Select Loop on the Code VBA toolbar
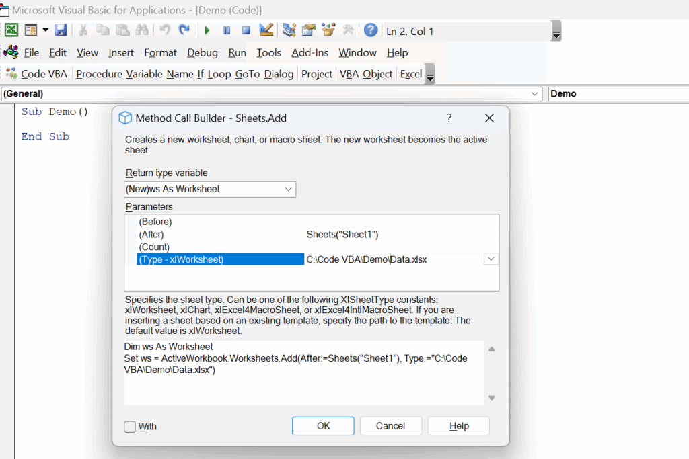Screen dimensions: 689x459 point(219,74)
